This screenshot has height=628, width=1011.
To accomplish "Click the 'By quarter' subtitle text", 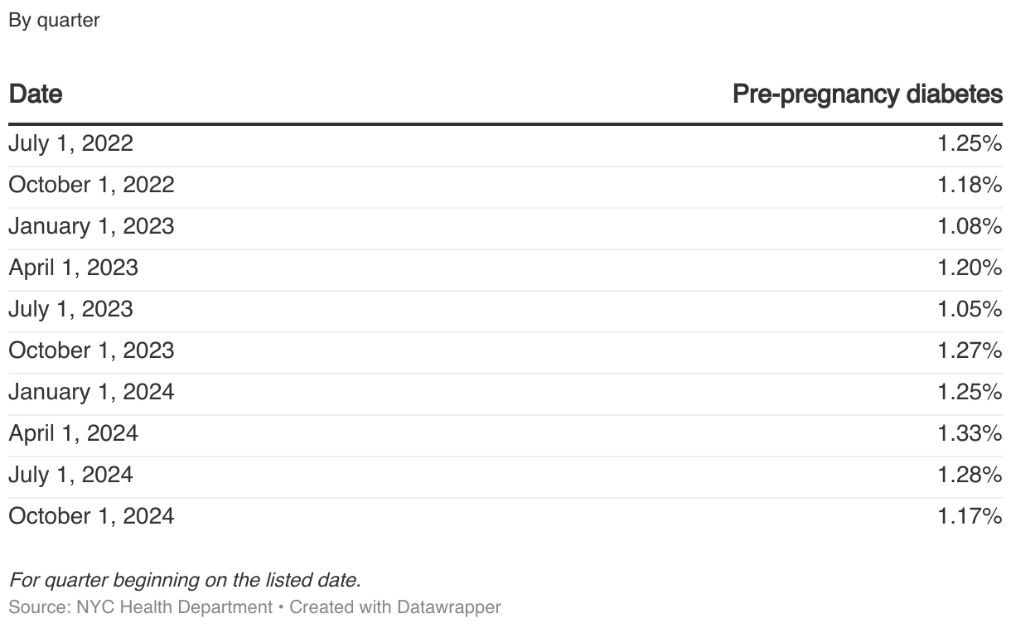I will click(x=55, y=22).
